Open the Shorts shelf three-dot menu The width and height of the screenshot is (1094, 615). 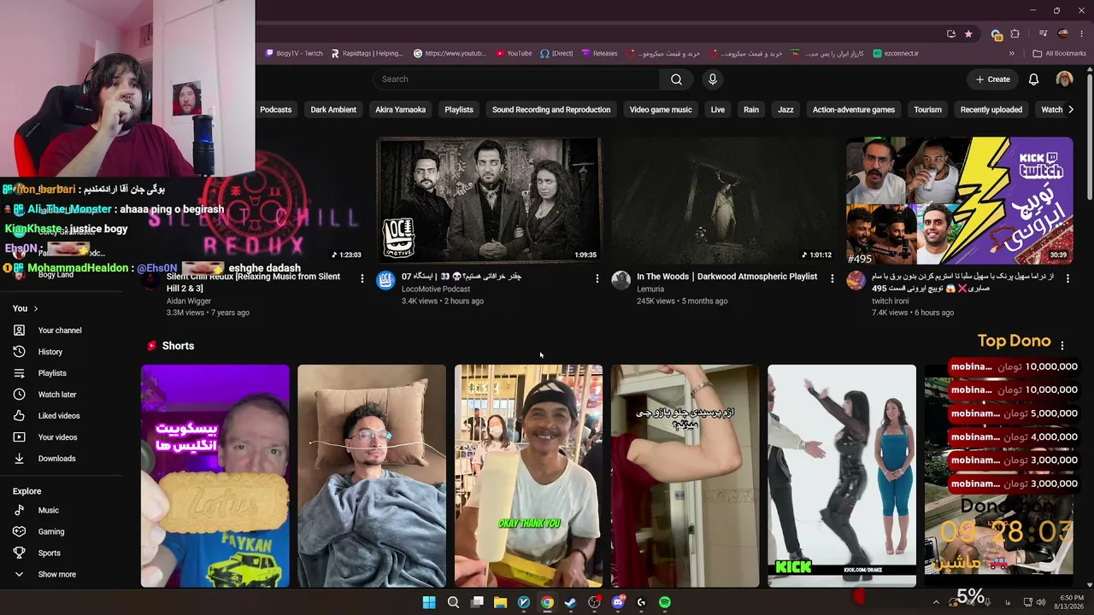click(1062, 346)
